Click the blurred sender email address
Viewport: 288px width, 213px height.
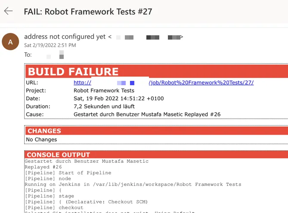149,37
